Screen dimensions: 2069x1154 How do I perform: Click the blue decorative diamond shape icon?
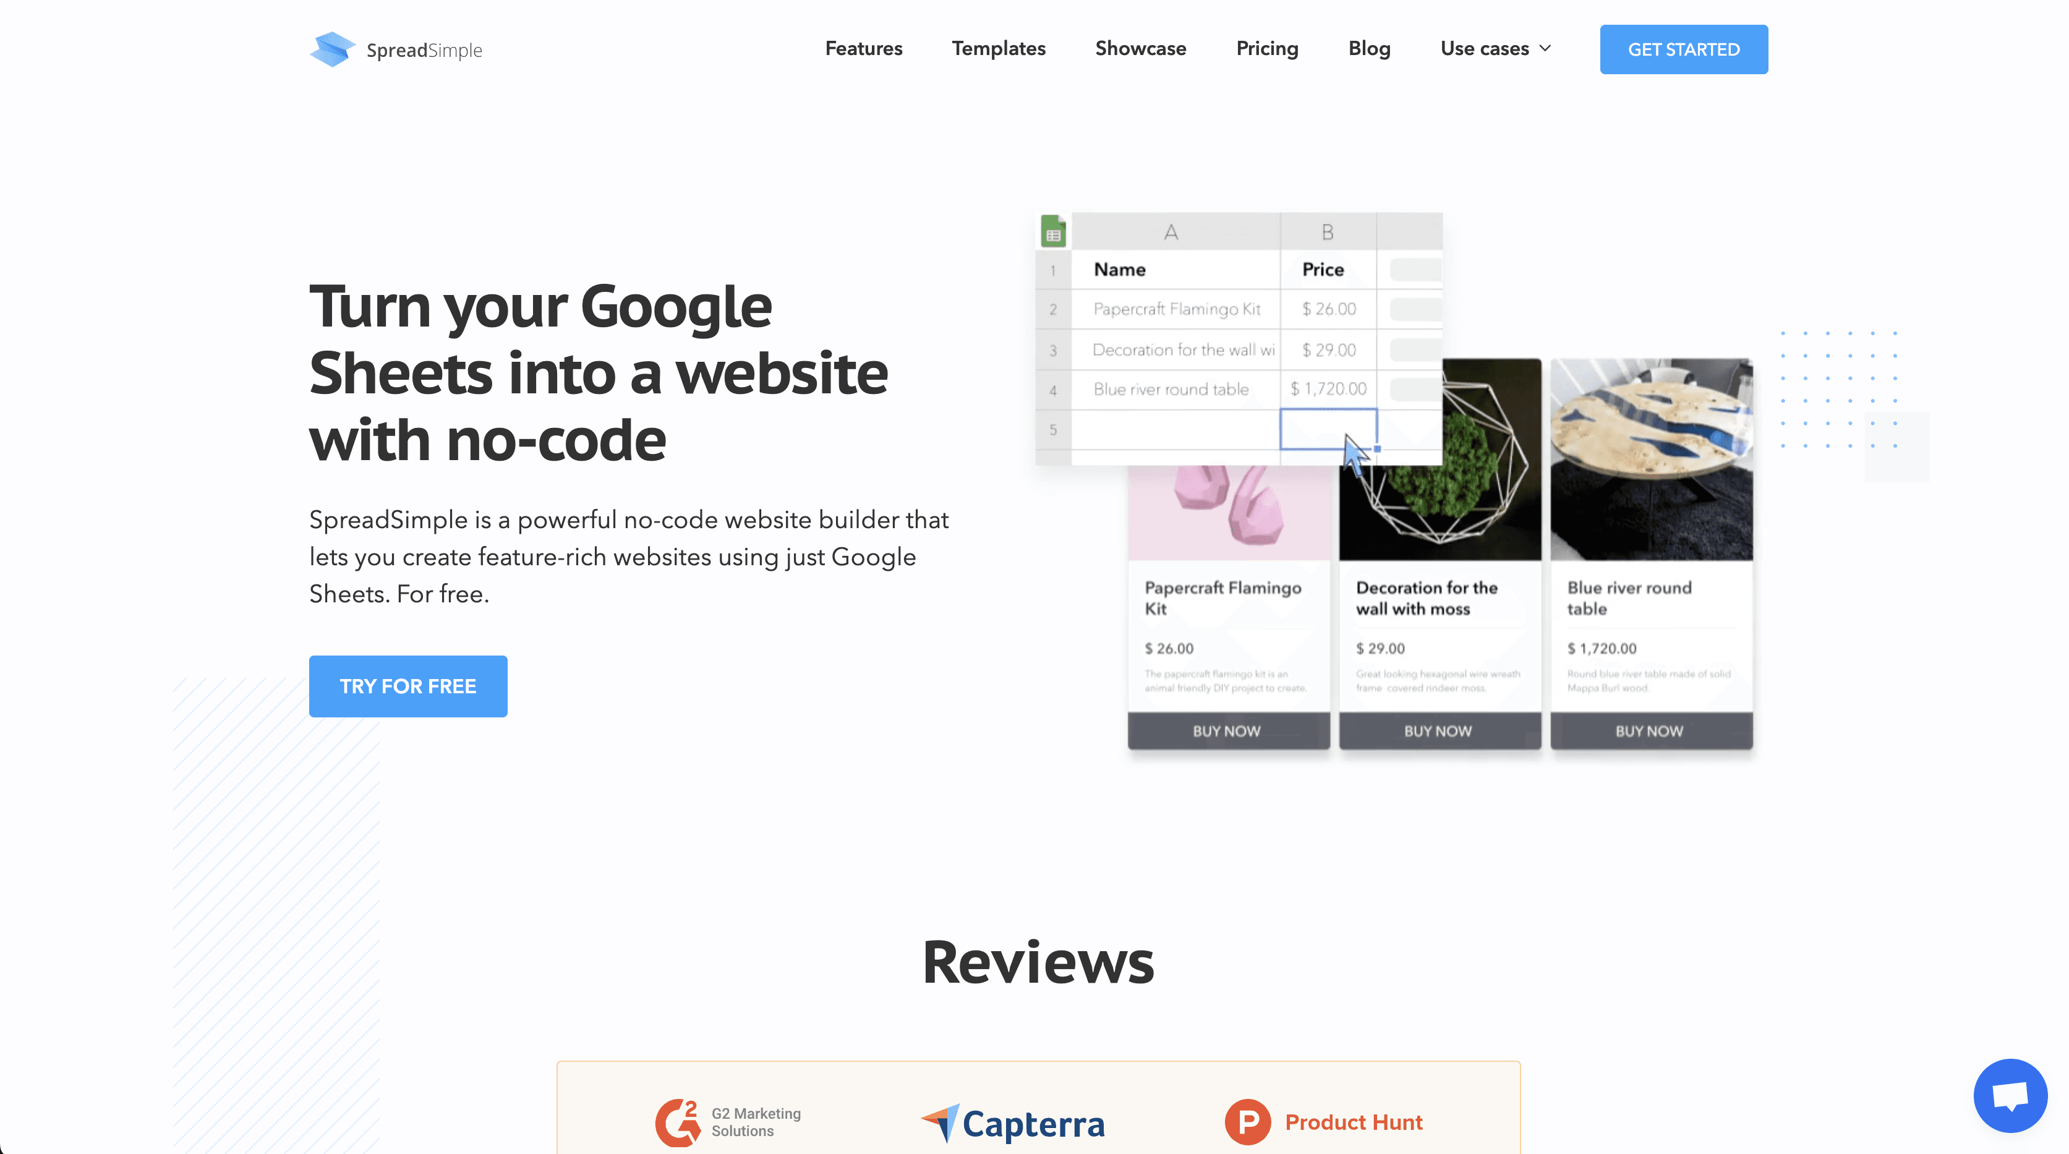(328, 48)
